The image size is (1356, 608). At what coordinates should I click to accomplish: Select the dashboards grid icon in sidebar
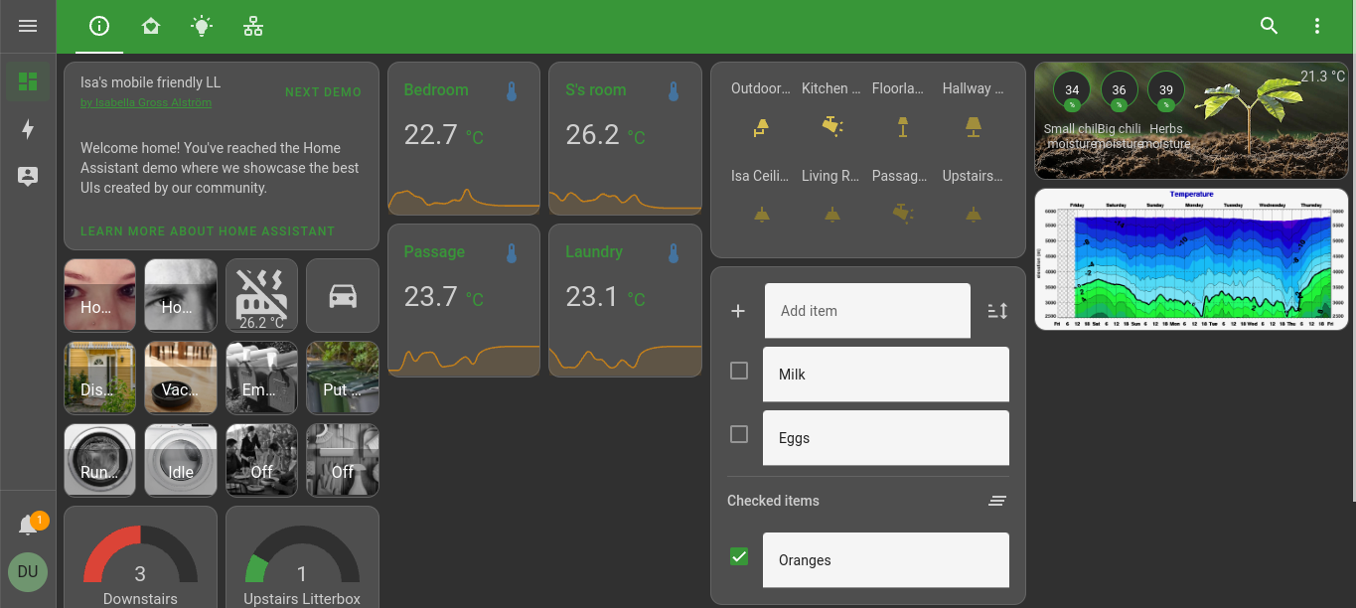tap(28, 81)
